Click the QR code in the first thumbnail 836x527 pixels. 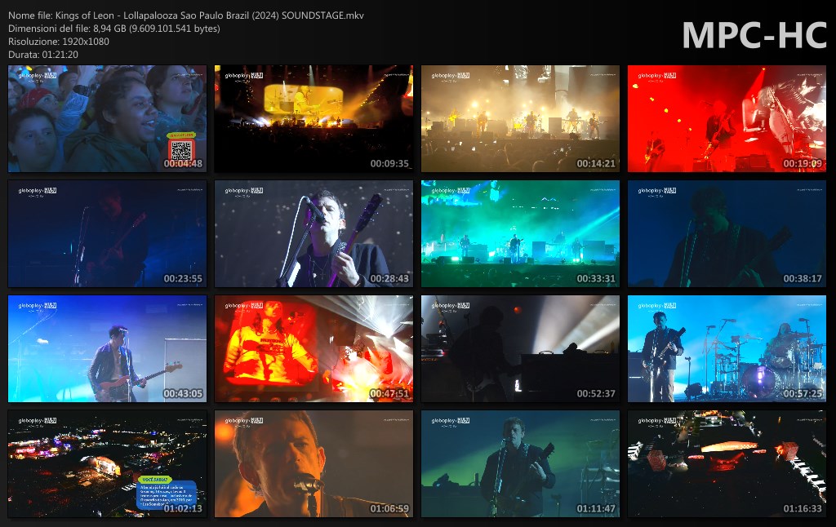point(180,149)
